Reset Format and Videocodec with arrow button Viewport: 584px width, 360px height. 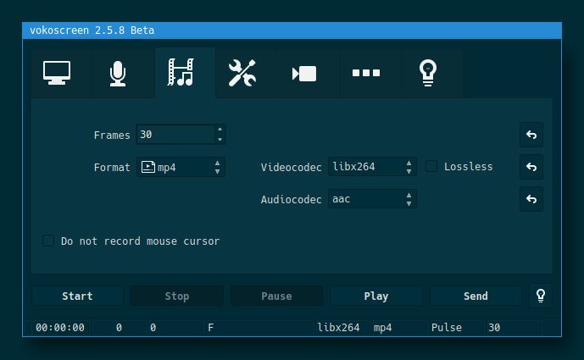point(531,167)
